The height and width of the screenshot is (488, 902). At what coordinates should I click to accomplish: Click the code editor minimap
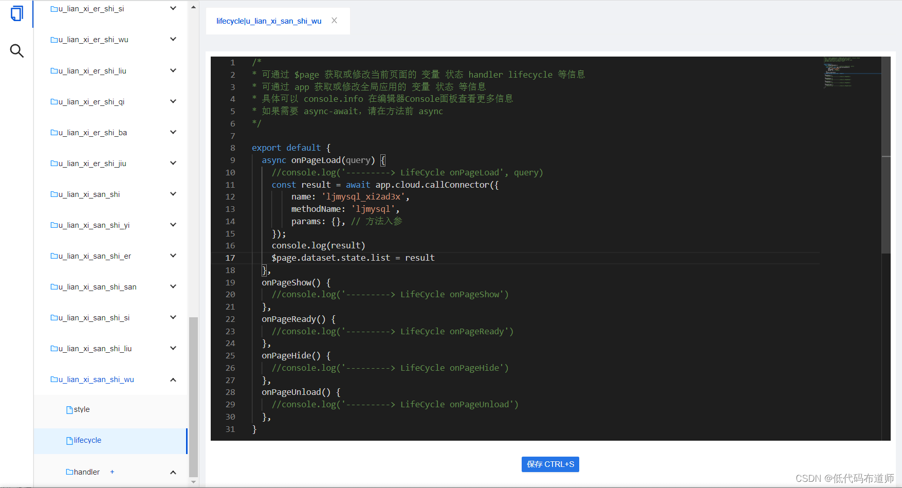(852, 73)
